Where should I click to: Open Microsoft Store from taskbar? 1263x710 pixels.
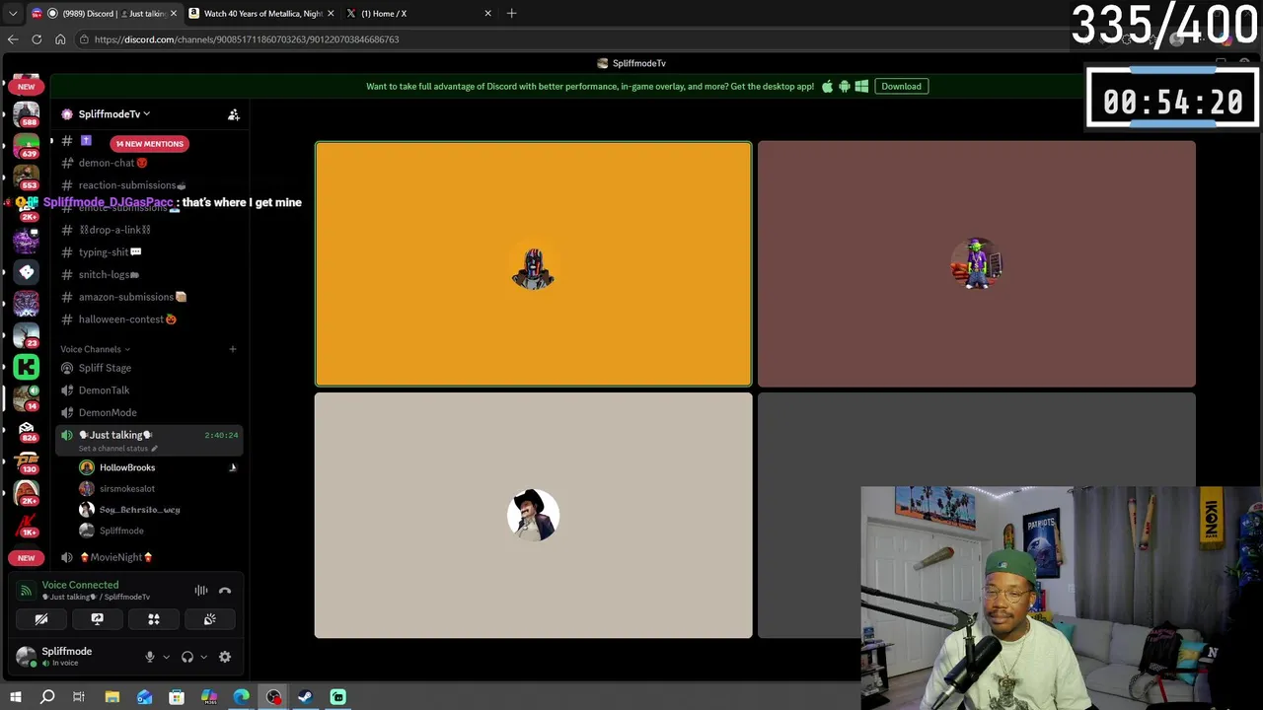click(x=177, y=697)
